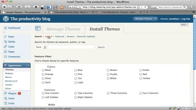Click the Comments bubble icon
Viewport: 196px width, 110px height.
pyautogui.click(x=6, y=57)
